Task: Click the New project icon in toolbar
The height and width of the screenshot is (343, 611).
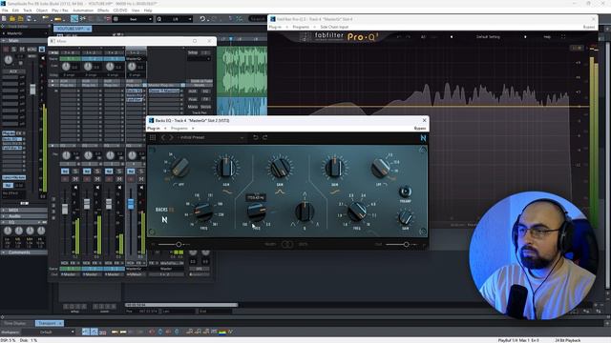Action: [4, 19]
